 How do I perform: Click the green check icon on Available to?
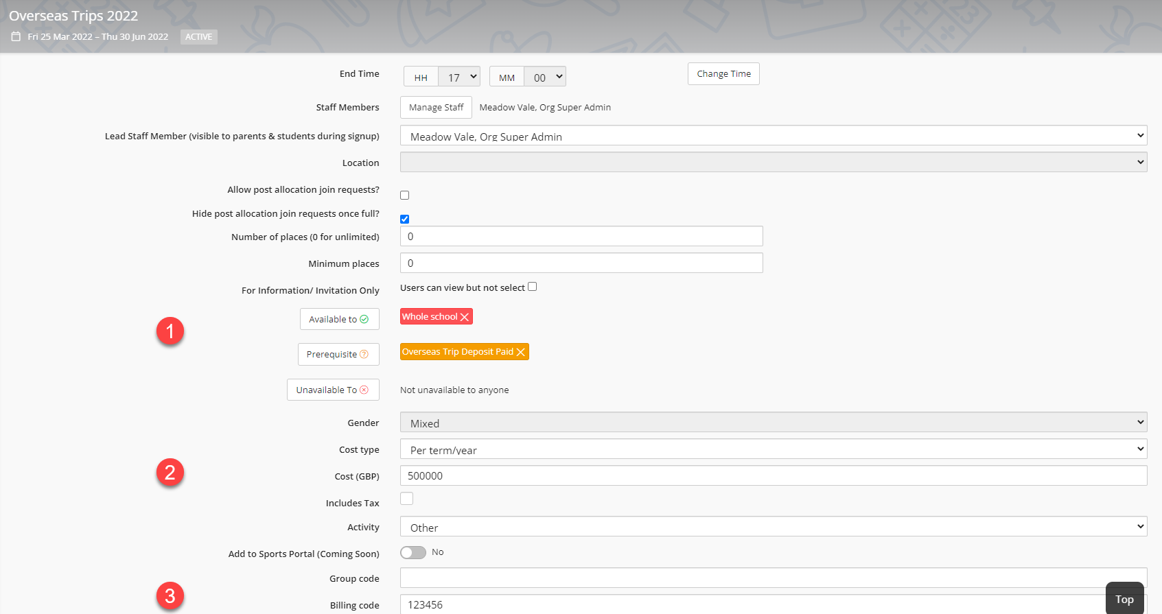pos(364,319)
